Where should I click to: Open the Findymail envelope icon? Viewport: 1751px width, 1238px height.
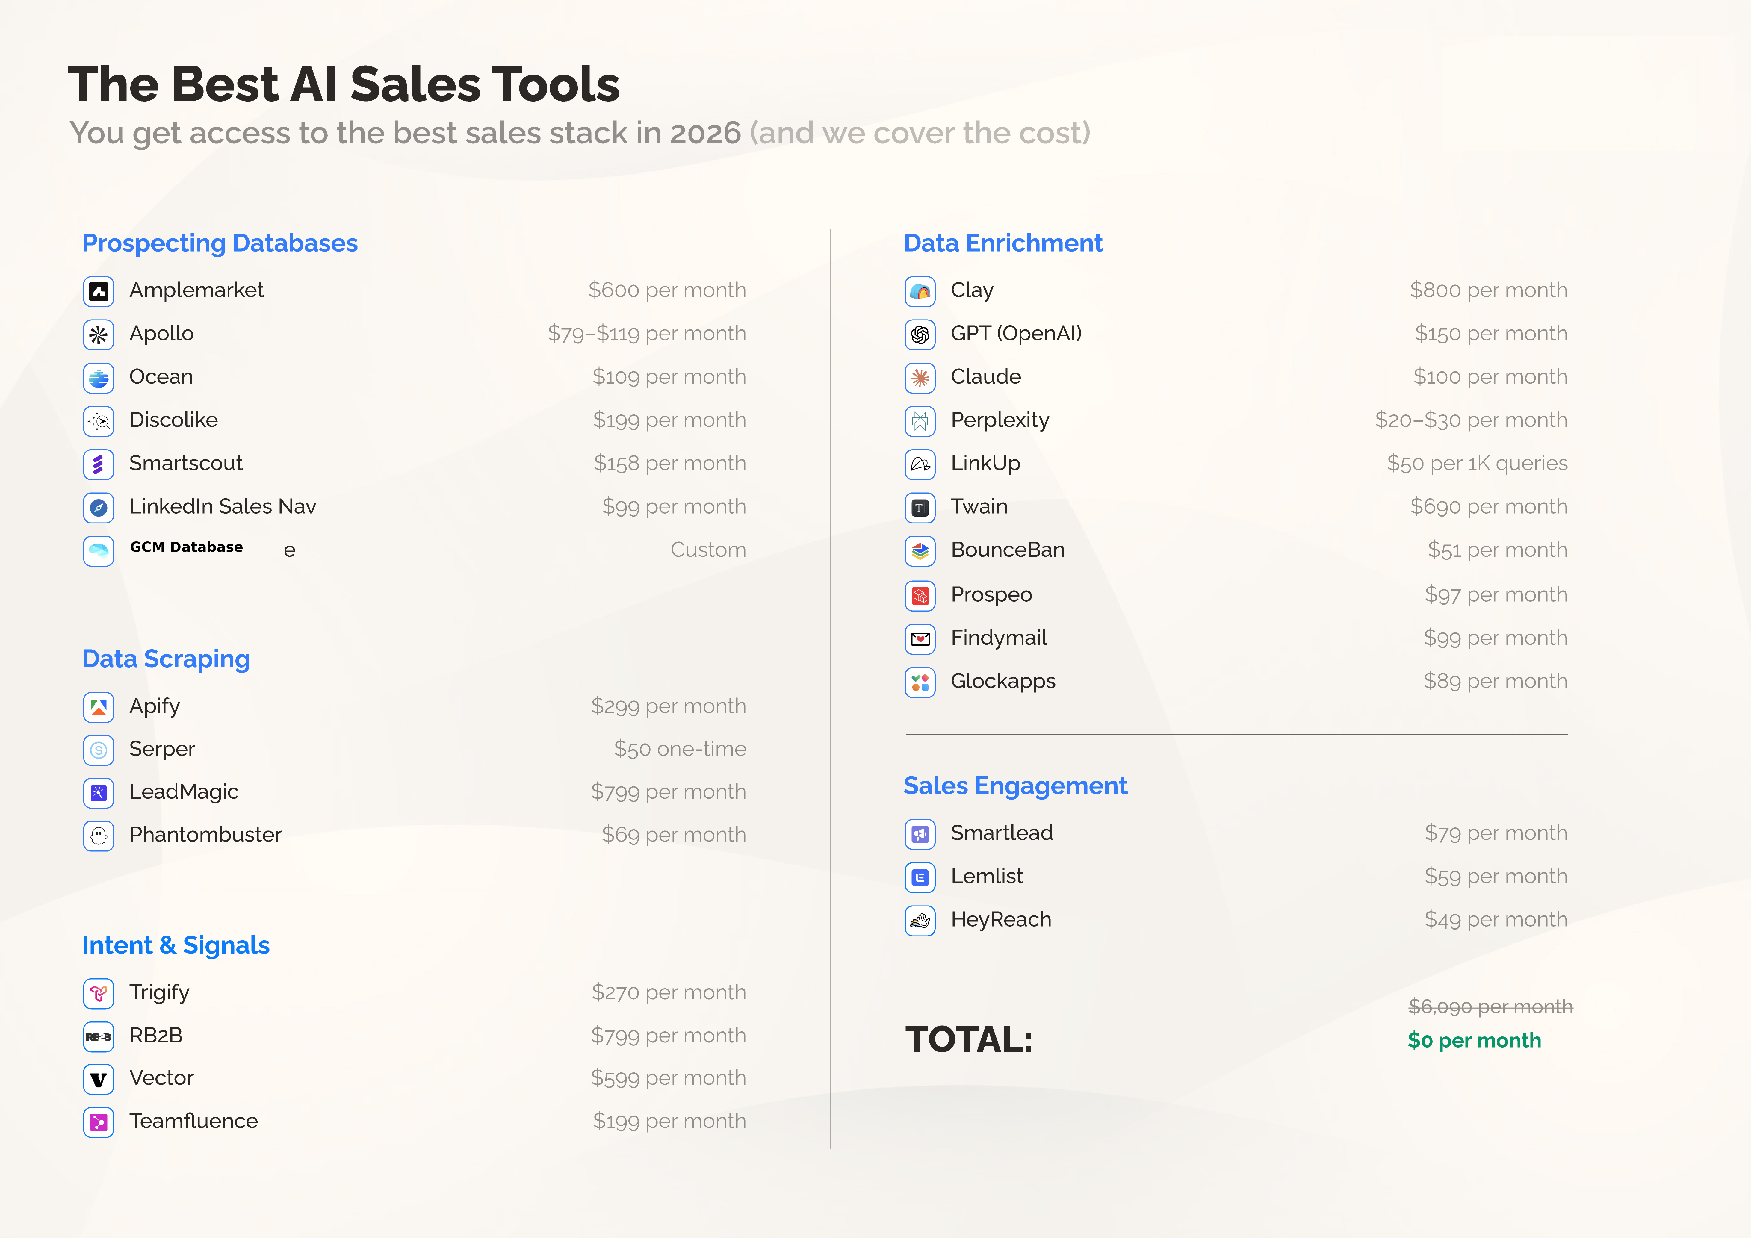tap(920, 639)
